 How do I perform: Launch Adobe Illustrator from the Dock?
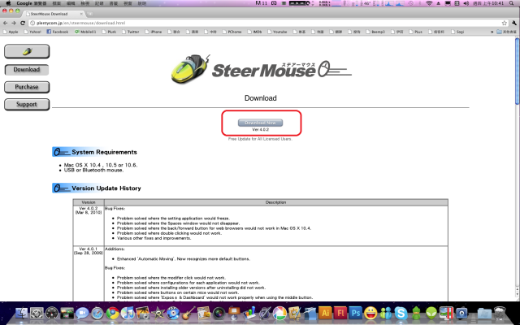click(x=325, y=313)
